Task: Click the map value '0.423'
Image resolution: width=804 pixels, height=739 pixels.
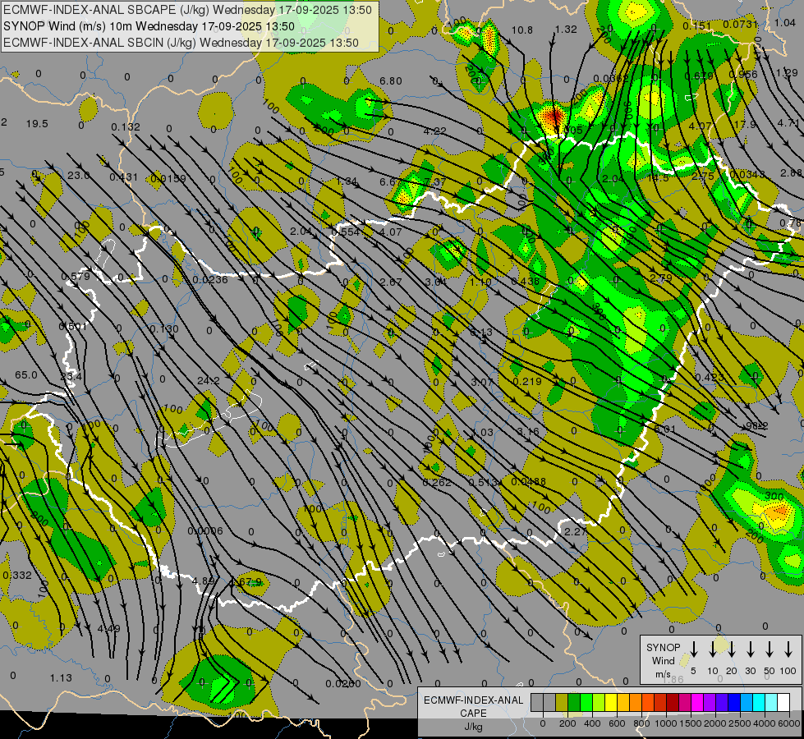Action: pos(710,378)
